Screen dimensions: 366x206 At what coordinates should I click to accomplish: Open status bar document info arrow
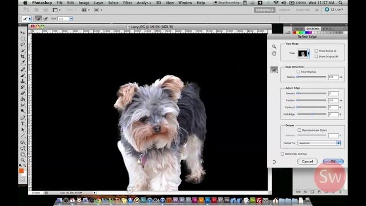click(94, 193)
